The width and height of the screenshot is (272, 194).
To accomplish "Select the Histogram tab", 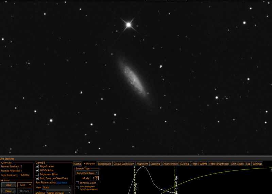I will point(89,164).
